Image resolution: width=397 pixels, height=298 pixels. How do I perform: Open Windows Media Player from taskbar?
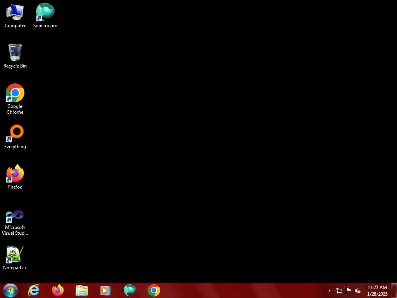point(105,290)
